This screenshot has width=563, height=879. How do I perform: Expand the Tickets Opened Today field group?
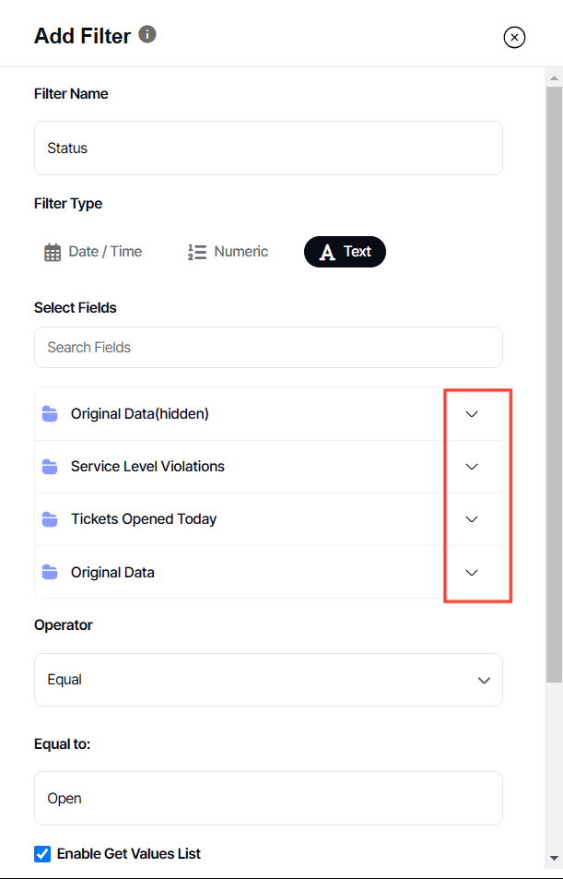pyautogui.click(x=472, y=518)
